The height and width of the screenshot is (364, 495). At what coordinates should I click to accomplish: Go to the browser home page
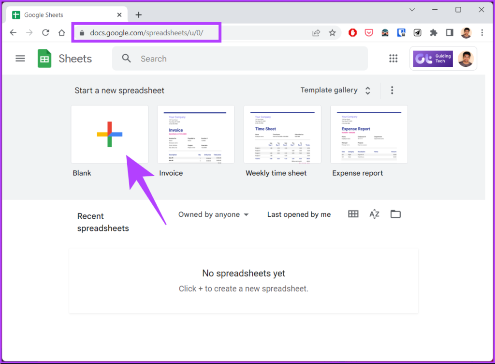tap(61, 32)
